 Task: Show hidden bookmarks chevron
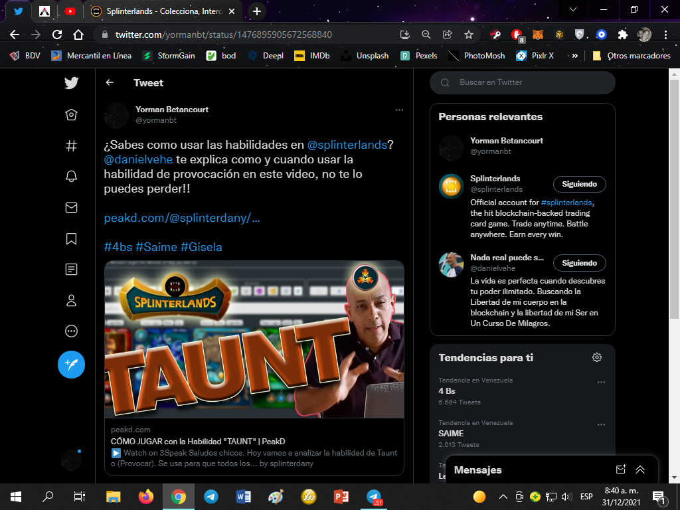coord(574,56)
